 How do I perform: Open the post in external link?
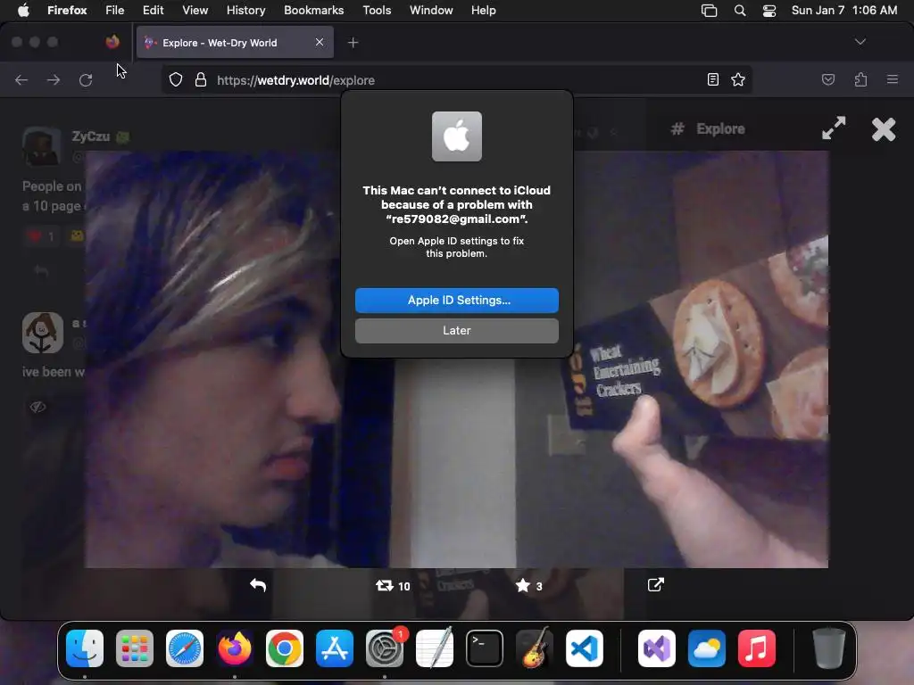656,585
